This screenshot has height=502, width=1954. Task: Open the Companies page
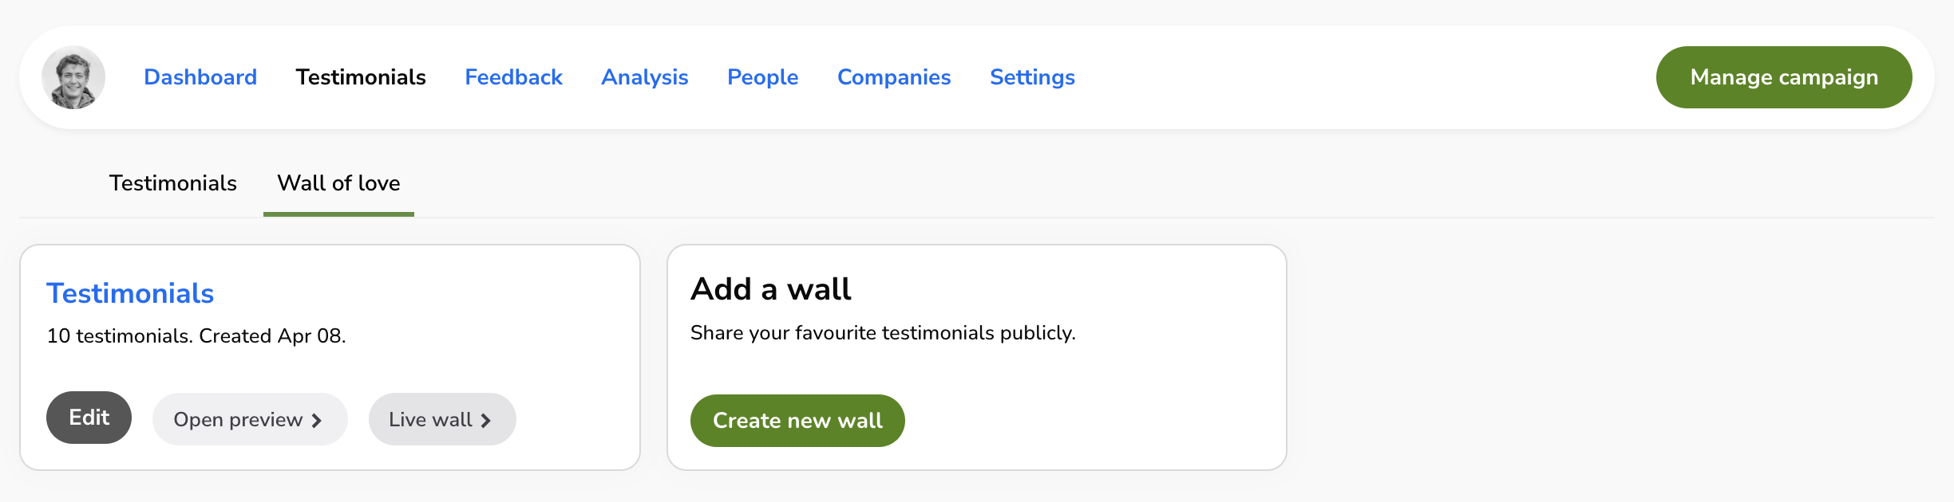894,77
